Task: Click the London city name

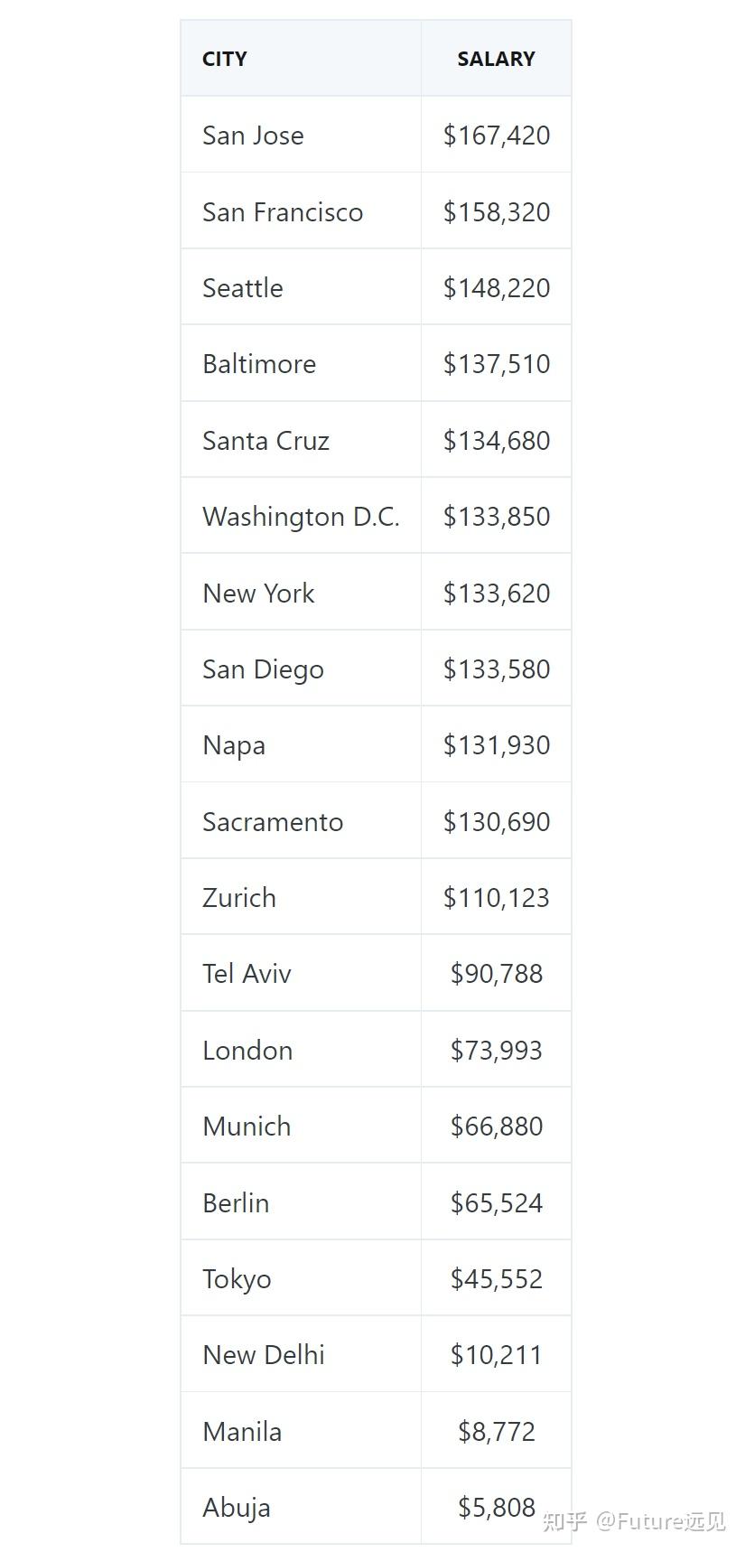Action: pyautogui.click(x=247, y=1051)
